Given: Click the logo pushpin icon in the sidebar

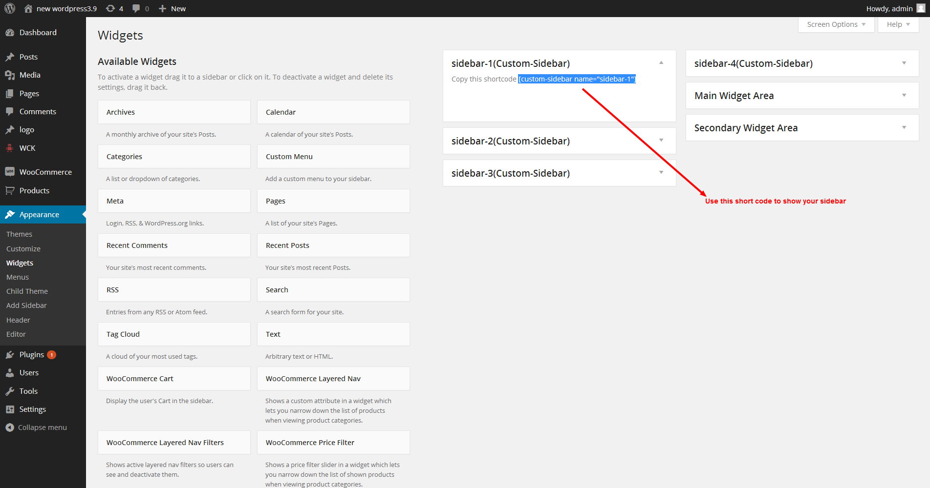Looking at the screenshot, I should pos(10,130).
